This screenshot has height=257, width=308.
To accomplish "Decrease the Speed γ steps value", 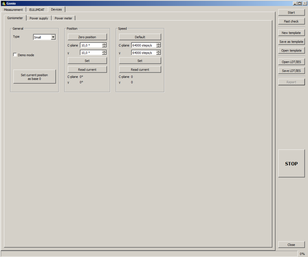I will (x=158, y=54).
